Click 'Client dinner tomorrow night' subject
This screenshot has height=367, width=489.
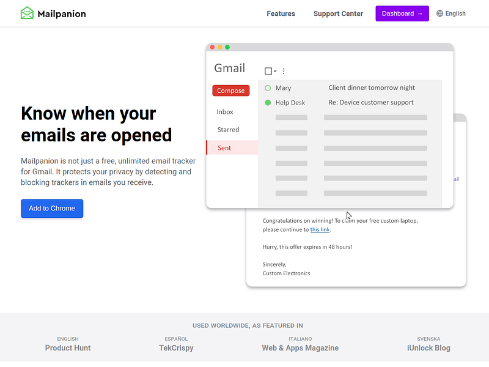click(372, 87)
